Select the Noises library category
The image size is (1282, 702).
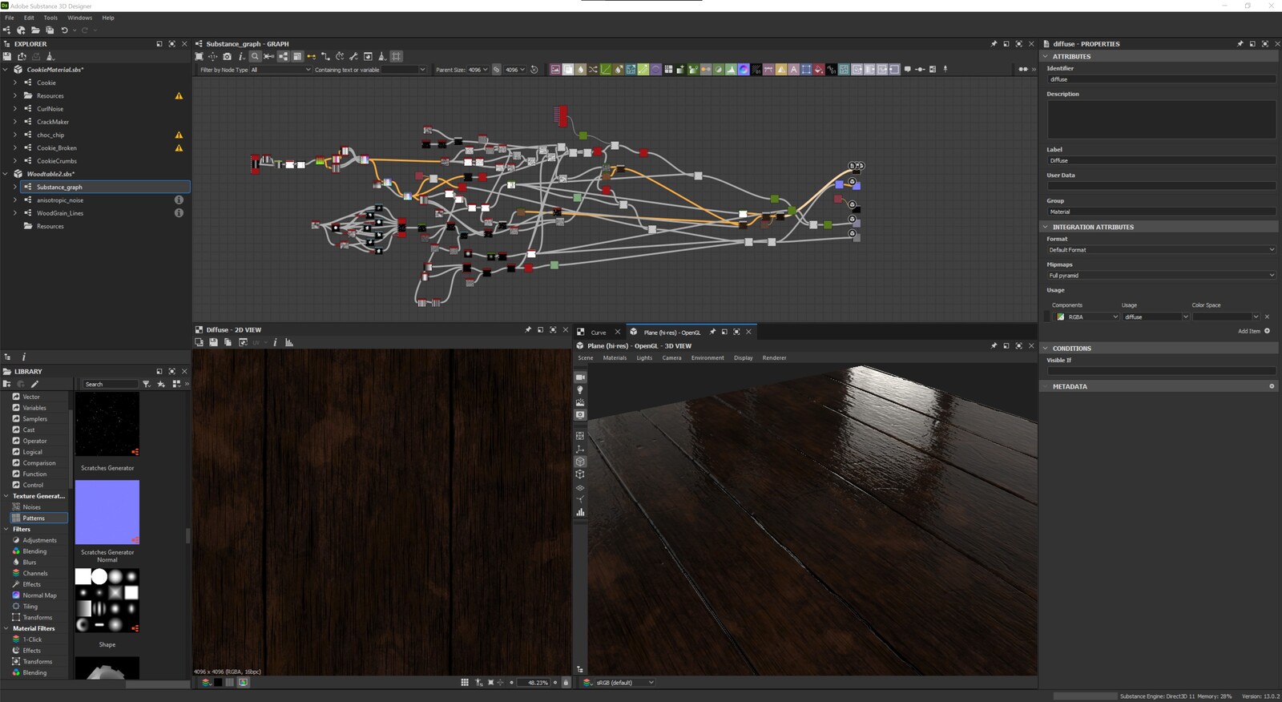point(32,507)
